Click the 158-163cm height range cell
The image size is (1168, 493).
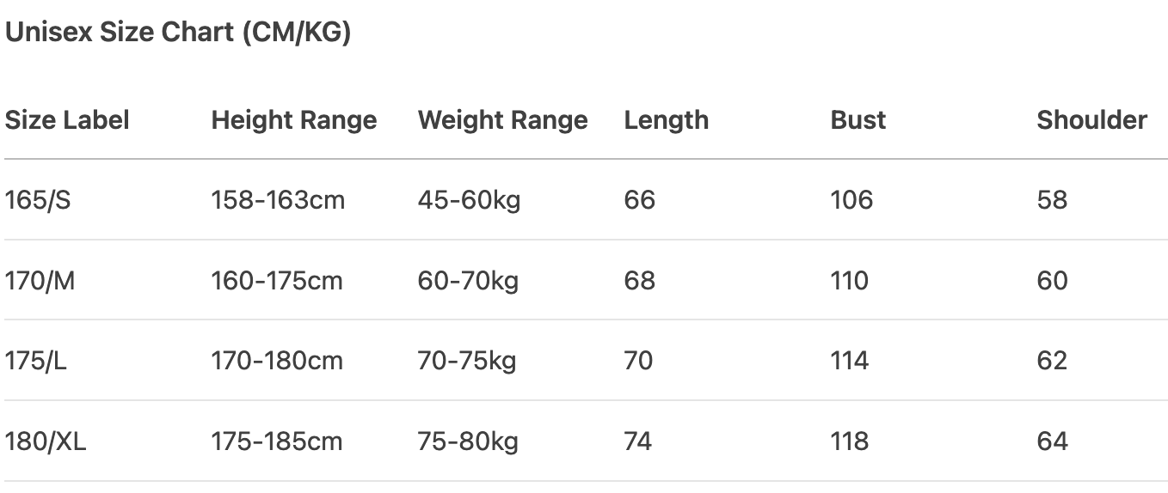(278, 200)
